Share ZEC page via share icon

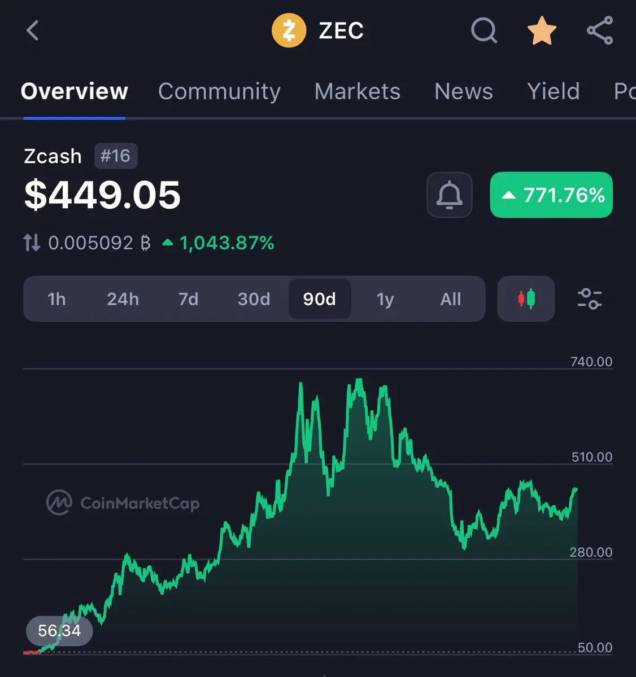(x=600, y=30)
